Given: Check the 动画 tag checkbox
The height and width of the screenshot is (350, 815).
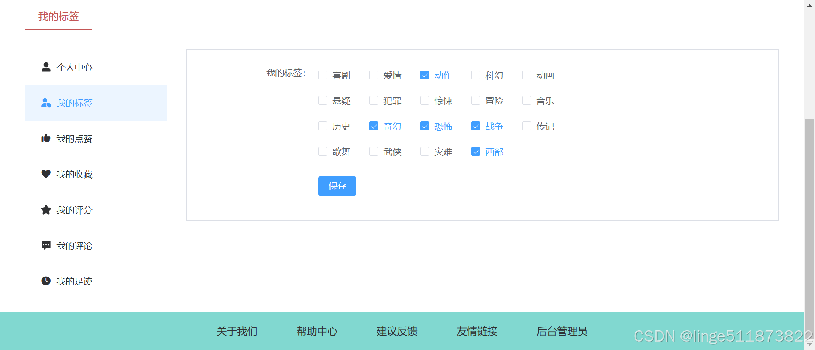Looking at the screenshot, I should [526, 75].
